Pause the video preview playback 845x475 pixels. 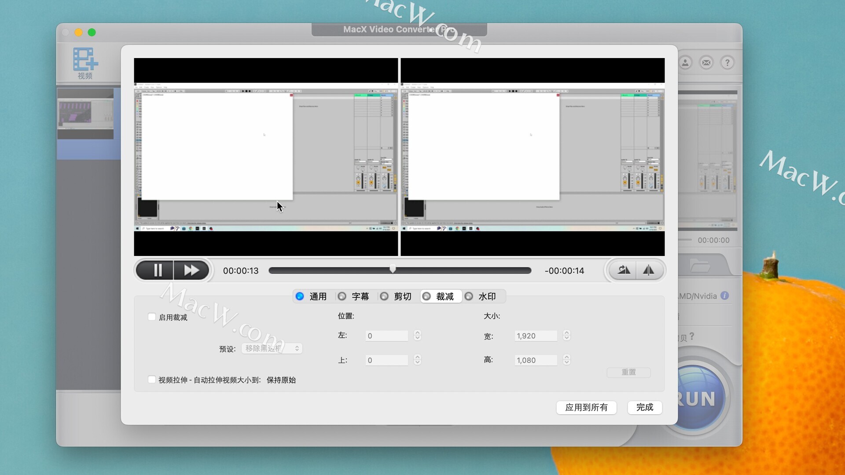click(155, 270)
